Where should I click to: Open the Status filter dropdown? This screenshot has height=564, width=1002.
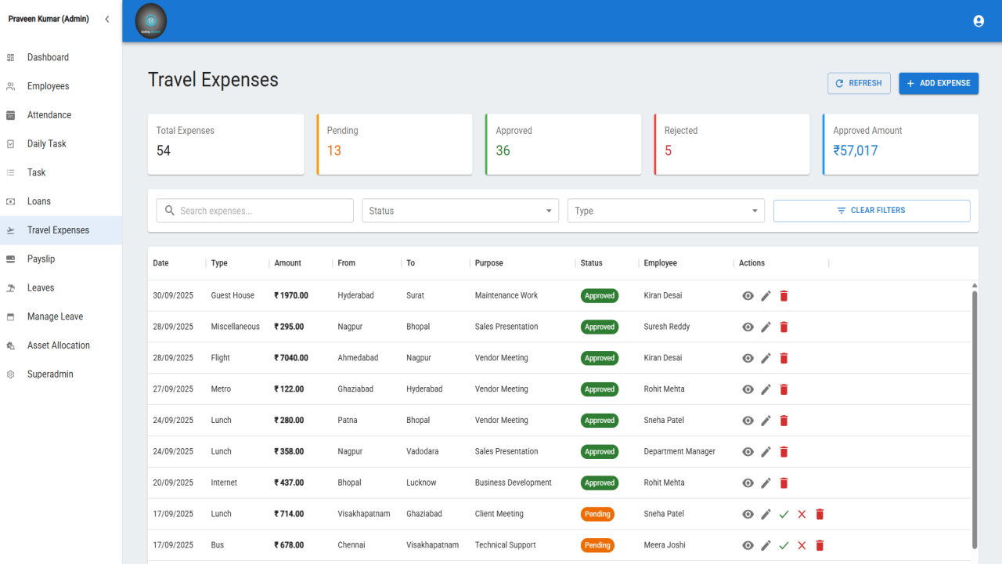(460, 211)
